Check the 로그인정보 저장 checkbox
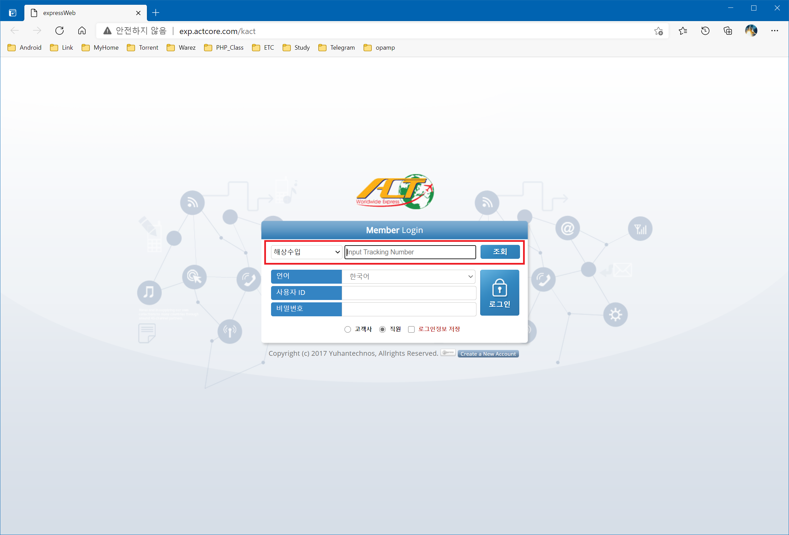 click(x=411, y=329)
